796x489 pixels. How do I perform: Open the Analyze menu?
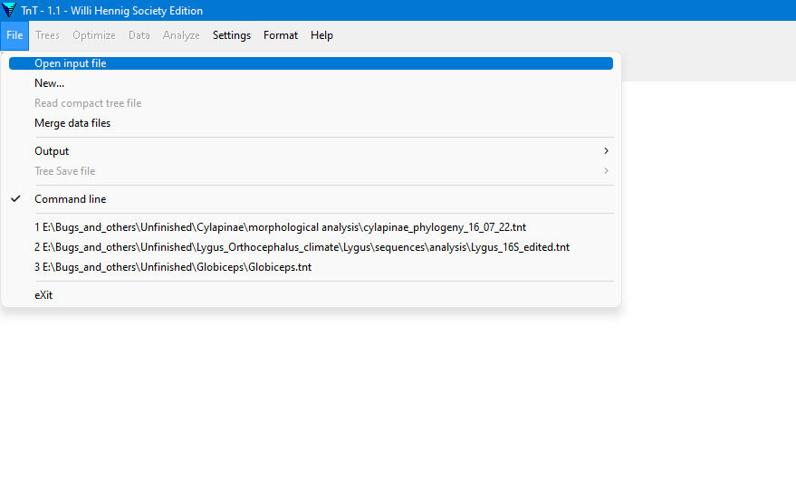coord(181,35)
